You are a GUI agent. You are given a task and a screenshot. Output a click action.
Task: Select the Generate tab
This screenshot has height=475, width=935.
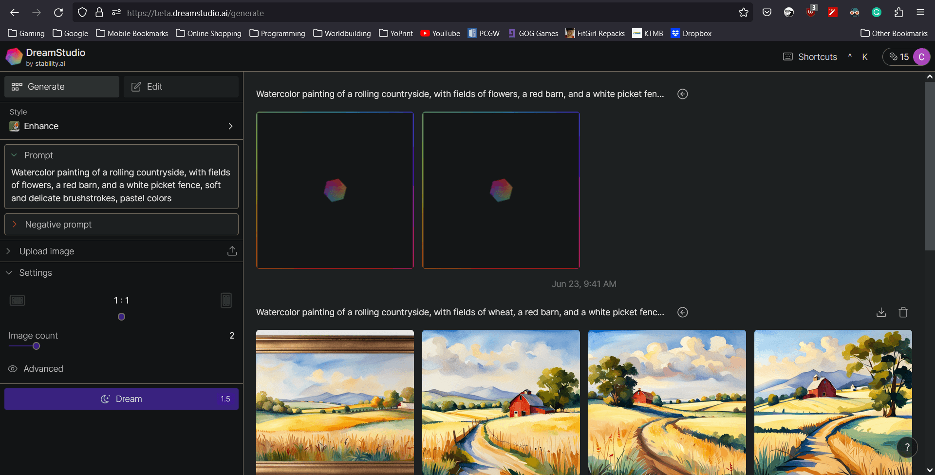click(x=62, y=87)
